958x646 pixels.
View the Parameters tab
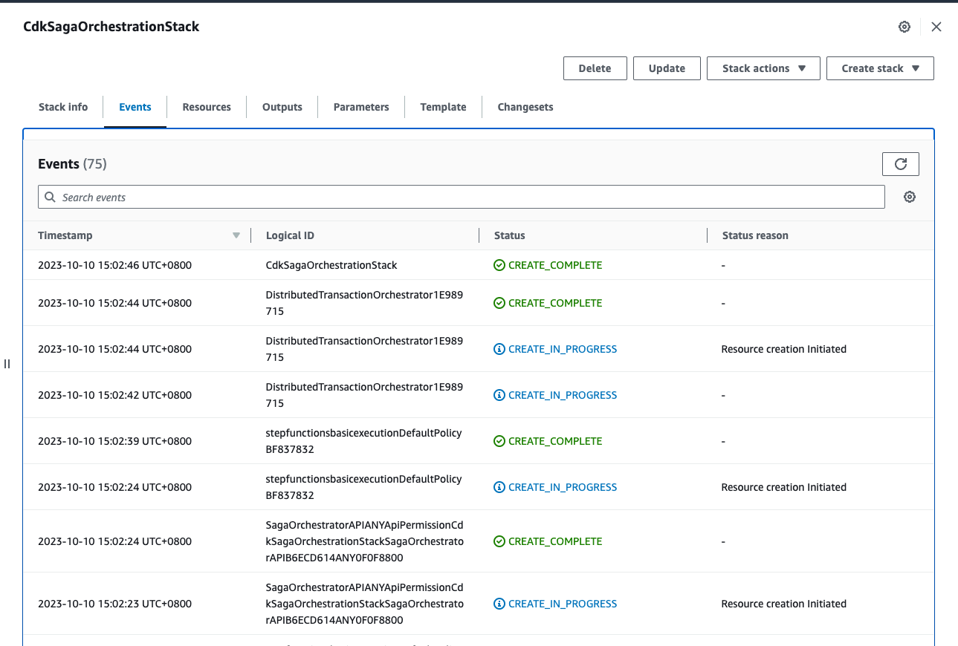[x=361, y=107]
